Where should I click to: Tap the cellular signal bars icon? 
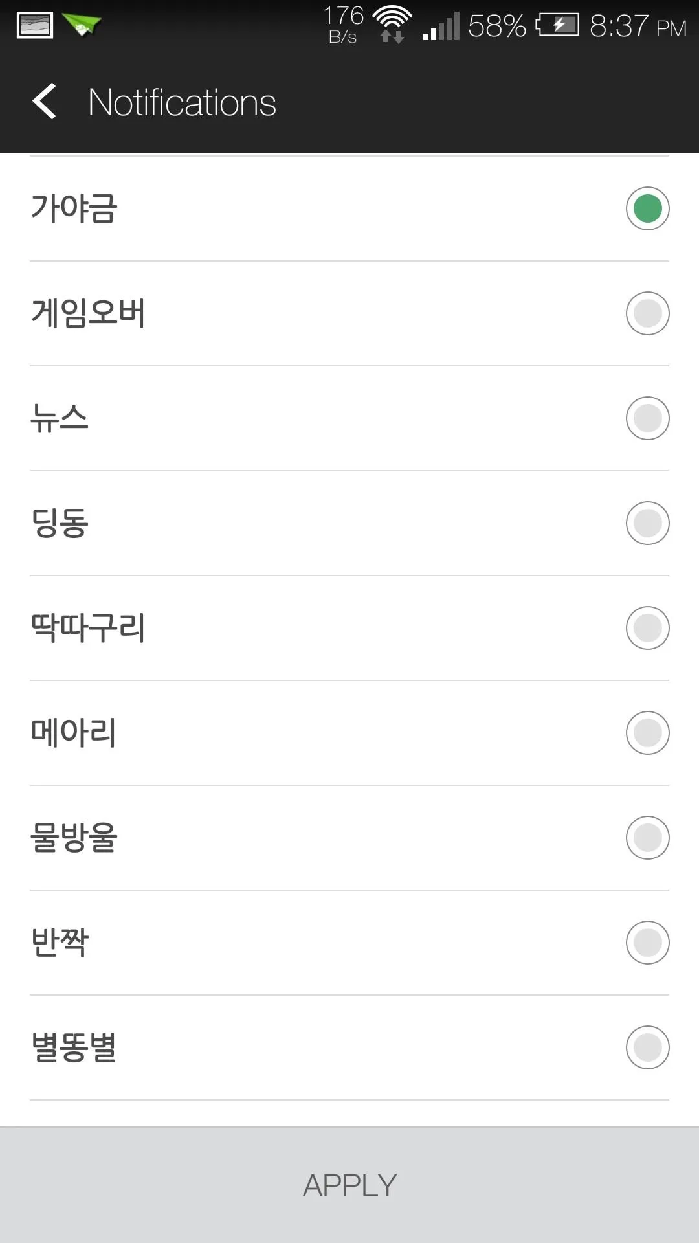coord(441,26)
